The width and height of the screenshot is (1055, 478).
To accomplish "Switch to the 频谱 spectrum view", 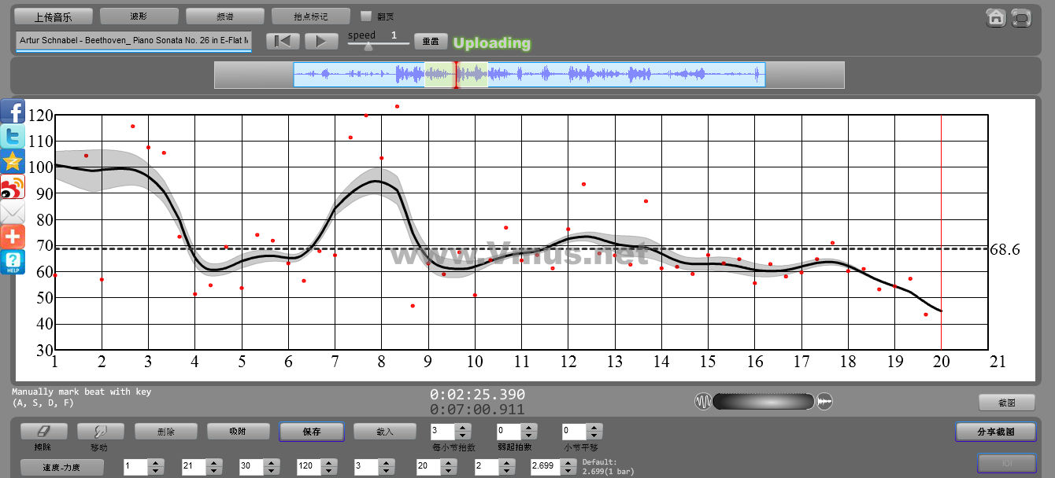I will tap(225, 16).
